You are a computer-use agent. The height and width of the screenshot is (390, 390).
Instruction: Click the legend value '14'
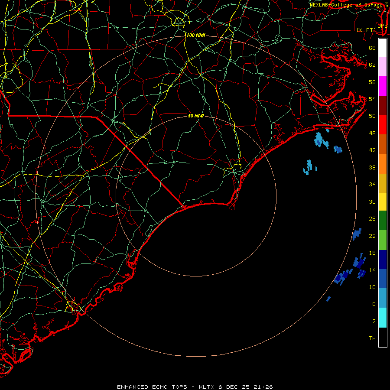pos(372,270)
